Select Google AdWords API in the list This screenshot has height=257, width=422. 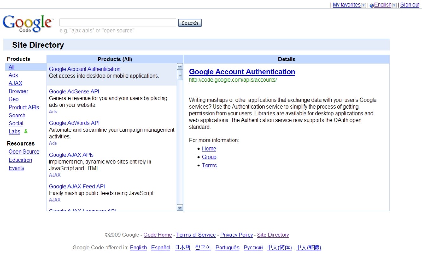pos(74,123)
